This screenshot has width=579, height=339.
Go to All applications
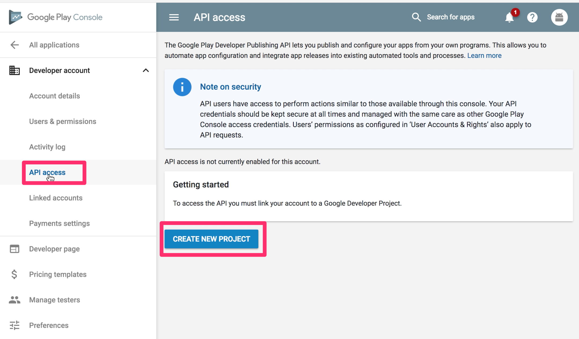(x=54, y=45)
